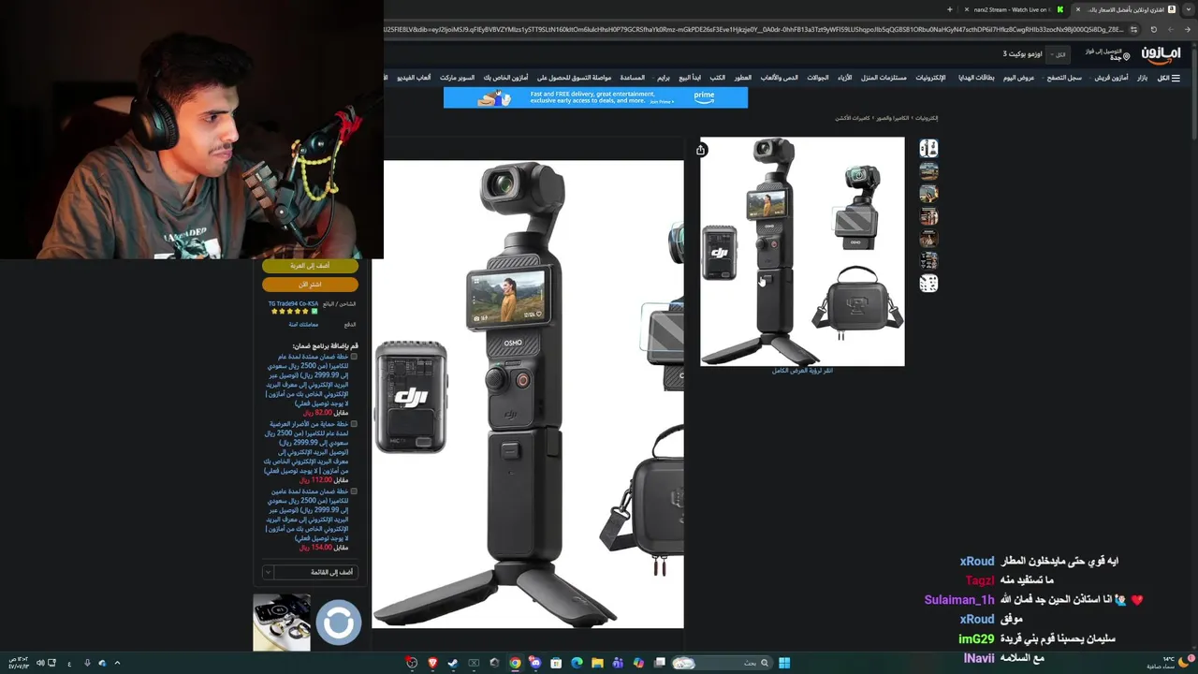Click Add to List button (أضف إلى القائمة)
The height and width of the screenshot is (674, 1198).
(315, 572)
